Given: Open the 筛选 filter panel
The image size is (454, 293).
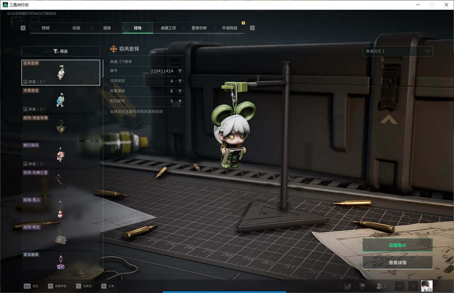Looking at the screenshot, I should click(x=60, y=51).
